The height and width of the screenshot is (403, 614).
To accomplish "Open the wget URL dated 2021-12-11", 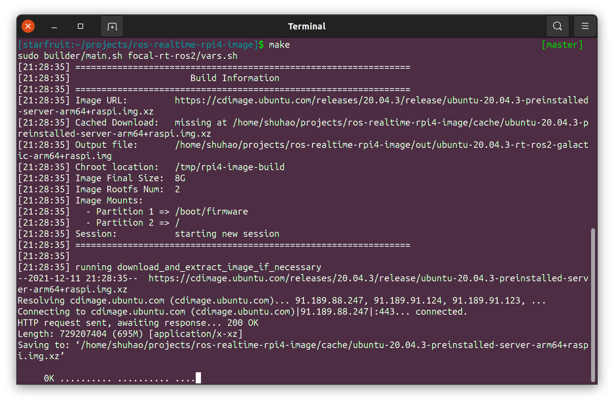I will pos(368,278).
